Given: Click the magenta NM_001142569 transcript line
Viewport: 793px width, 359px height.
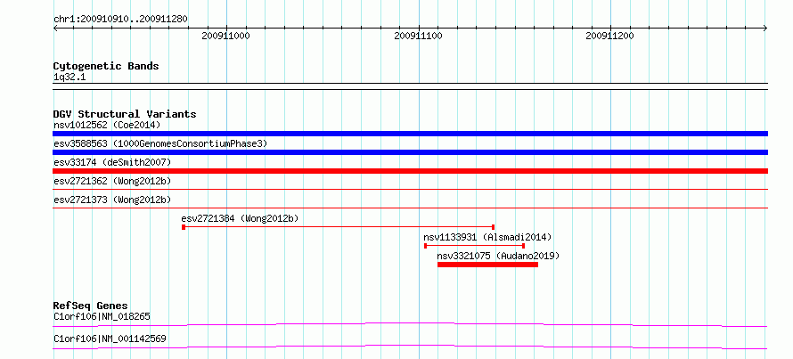Looking at the screenshot, I should 411,347.
